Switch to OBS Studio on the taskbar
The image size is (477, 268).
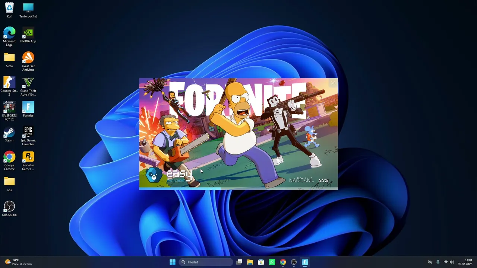coord(294,262)
